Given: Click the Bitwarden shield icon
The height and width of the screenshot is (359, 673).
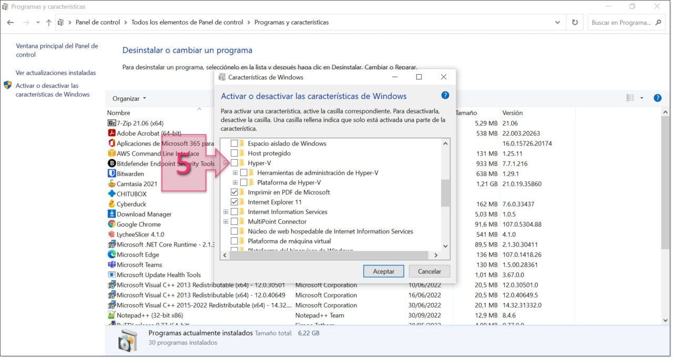Looking at the screenshot, I should (x=111, y=173).
